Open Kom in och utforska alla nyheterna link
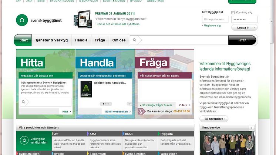This screenshot has width=276, height=155. [118, 24]
